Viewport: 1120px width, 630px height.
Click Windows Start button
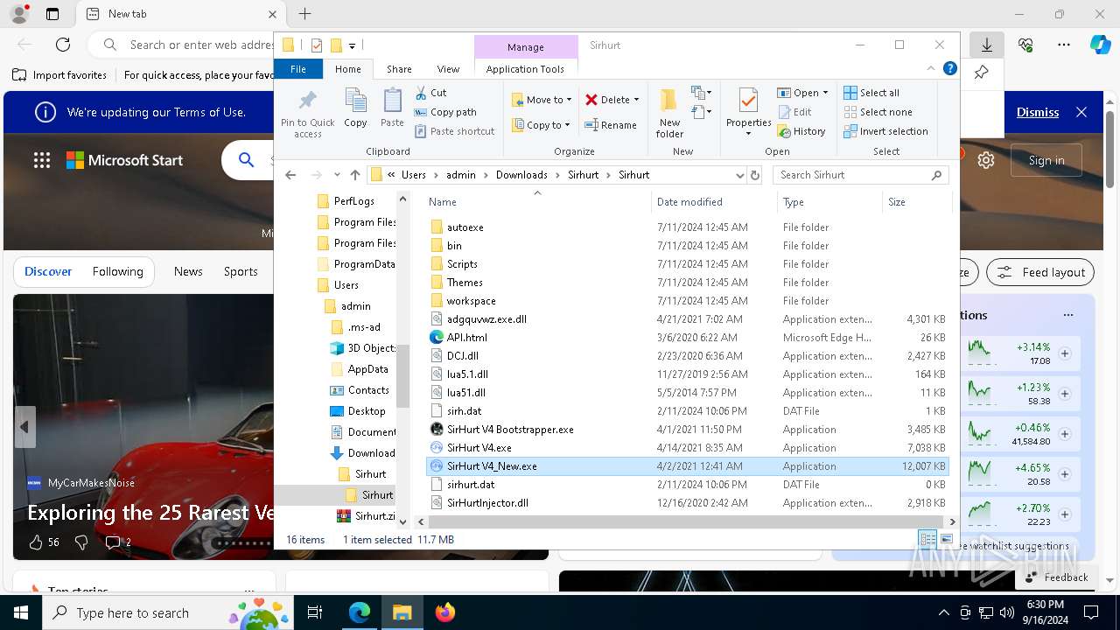tap(21, 612)
